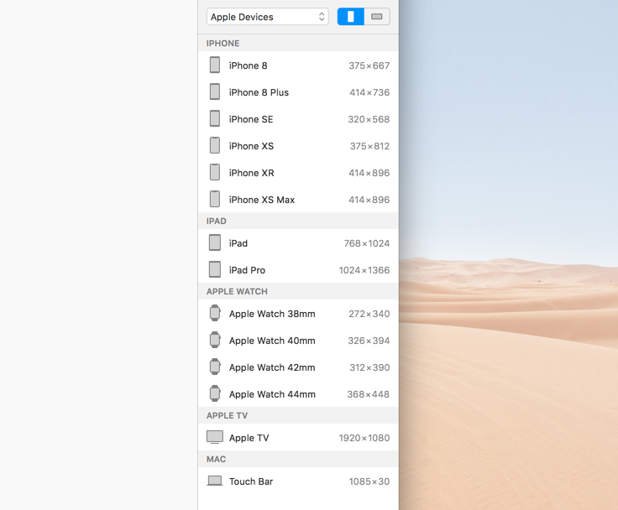The width and height of the screenshot is (618, 510).
Task: Open the Apple Devices dropdown
Action: click(x=267, y=17)
